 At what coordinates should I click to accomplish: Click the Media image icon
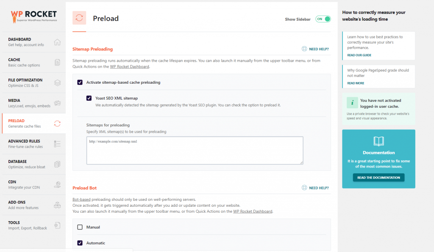point(57,103)
